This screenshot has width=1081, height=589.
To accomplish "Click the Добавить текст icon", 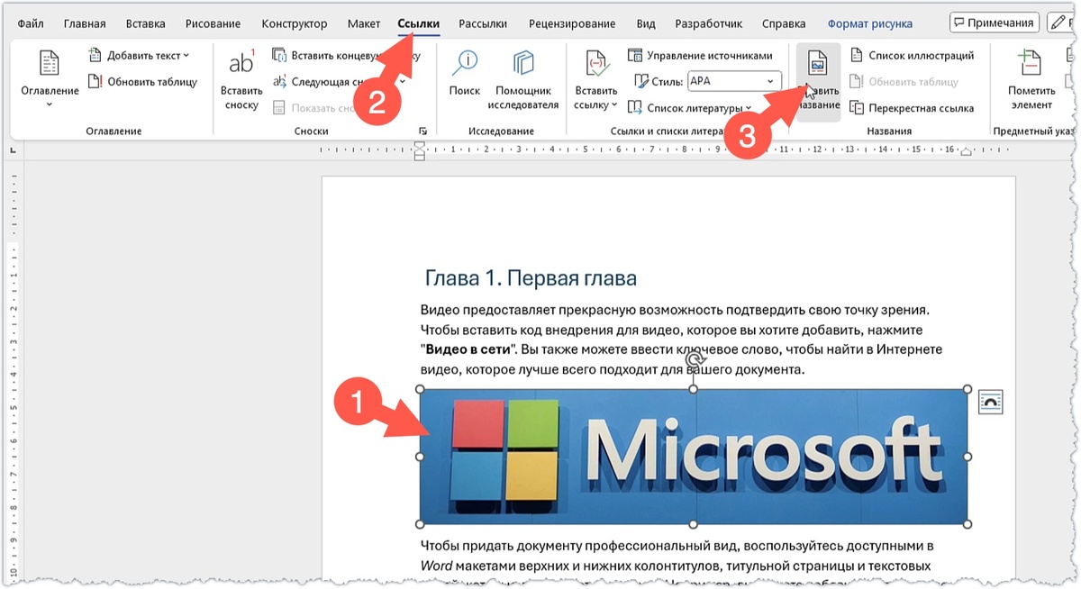I will 95,56.
